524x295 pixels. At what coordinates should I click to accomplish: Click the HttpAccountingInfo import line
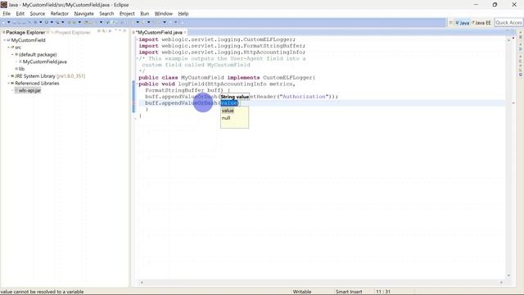click(x=222, y=52)
